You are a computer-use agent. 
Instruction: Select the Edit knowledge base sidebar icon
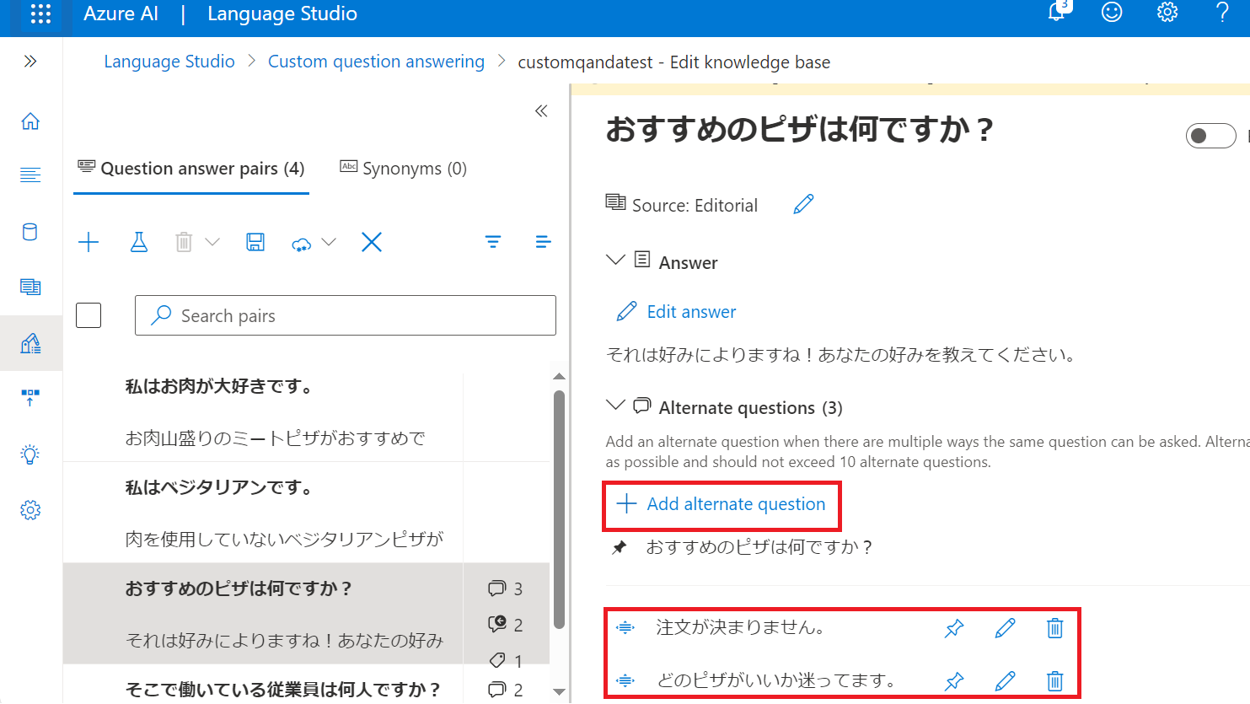coord(30,343)
